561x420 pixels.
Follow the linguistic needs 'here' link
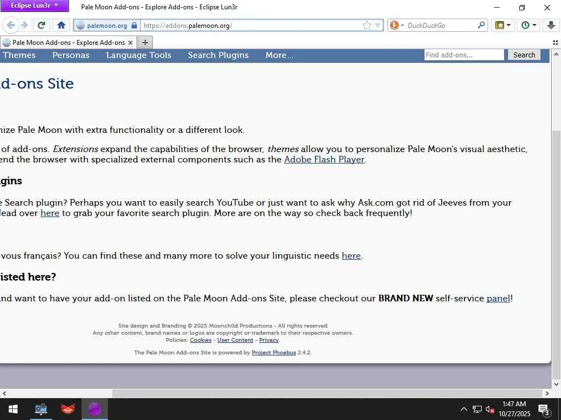(x=351, y=256)
